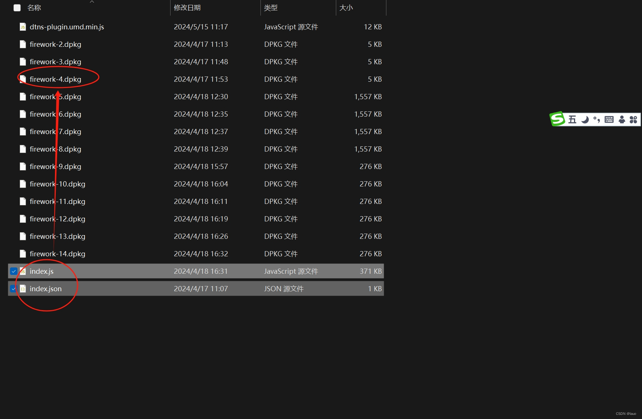The width and height of the screenshot is (642, 419).
Task: Click the date 2024/4/17 11:53
Action: (201, 79)
